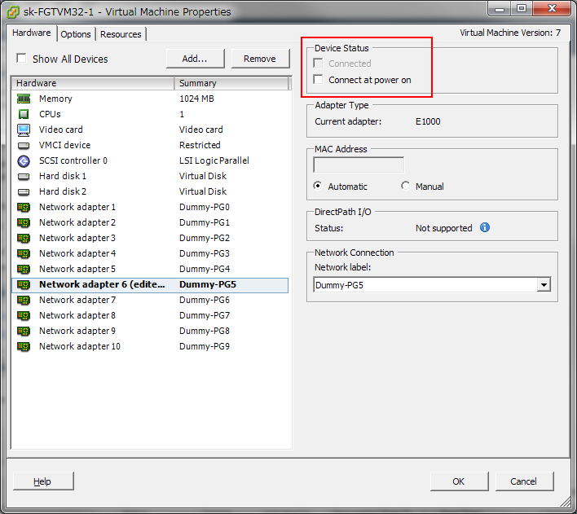The image size is (577, 514).
Task: Open the Network label dropdown
Action: point(544,285)
